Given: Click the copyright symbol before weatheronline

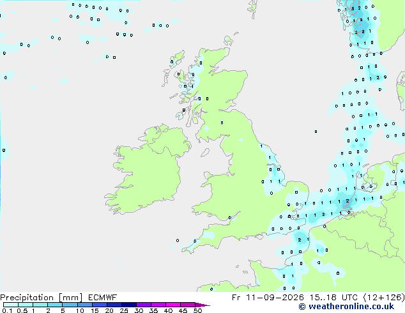Looking at the screenshot, I should point(302,307).
